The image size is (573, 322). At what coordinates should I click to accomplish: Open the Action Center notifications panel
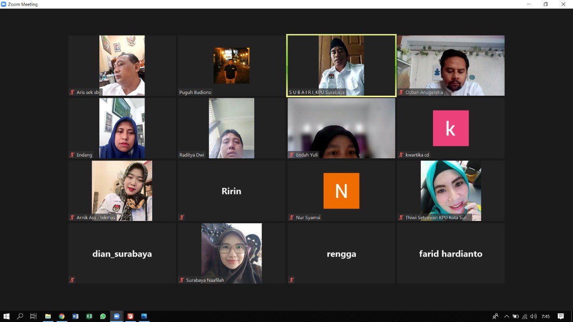(x=560, y=316)
